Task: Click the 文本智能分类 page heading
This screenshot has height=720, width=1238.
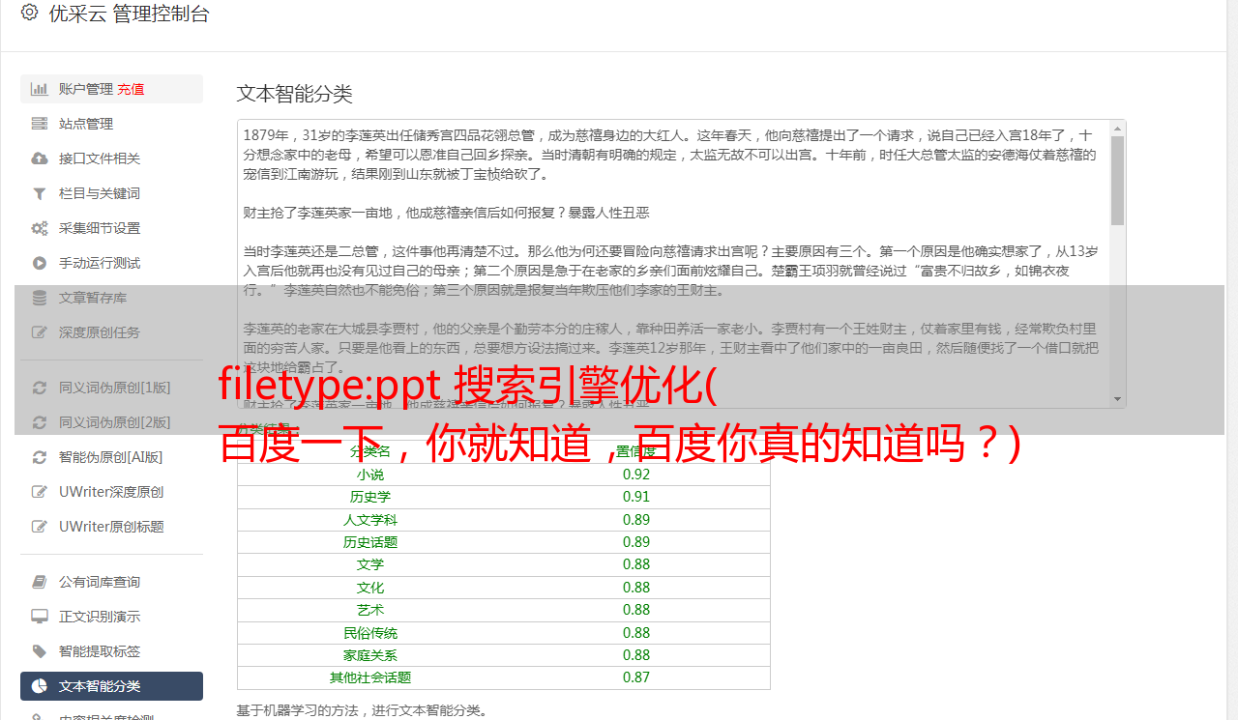Action: tap(294, 94)
